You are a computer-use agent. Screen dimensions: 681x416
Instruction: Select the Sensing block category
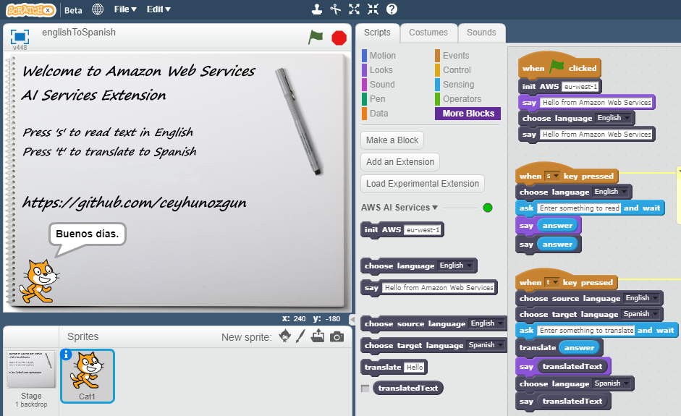(458, 84)
